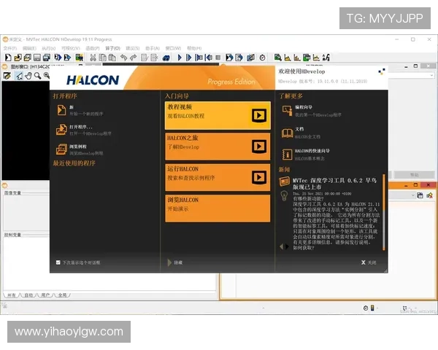Click the Run program play icon
The width and height of the screenshot is (438, 350).
(x=180, y=58)
